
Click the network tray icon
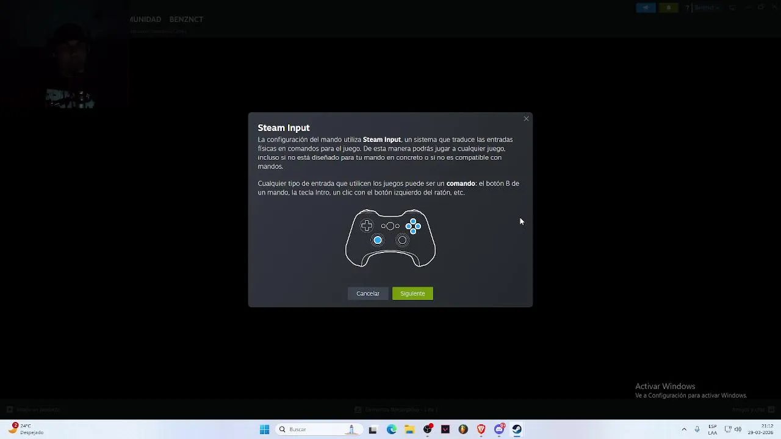pyautogui.click(x=728, y=429)
